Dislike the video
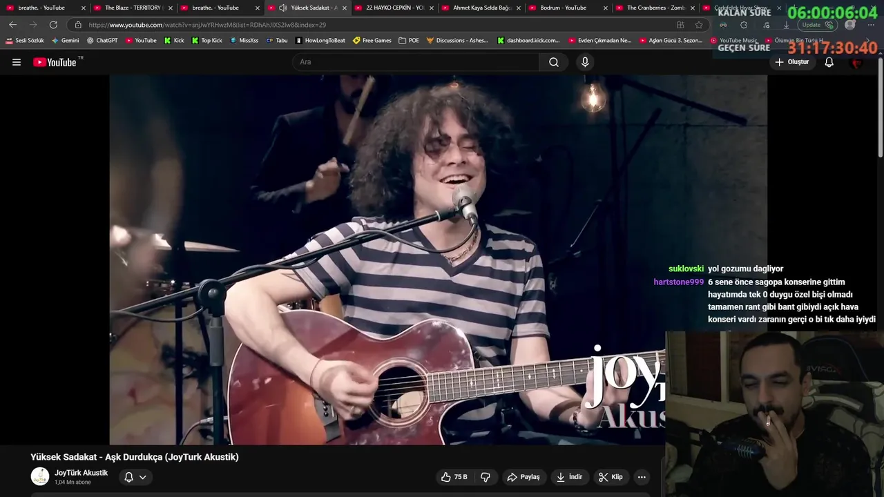 coord(486,477)
